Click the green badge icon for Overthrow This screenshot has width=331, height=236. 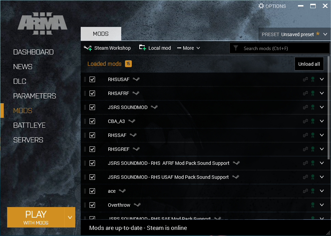[313, 205]
